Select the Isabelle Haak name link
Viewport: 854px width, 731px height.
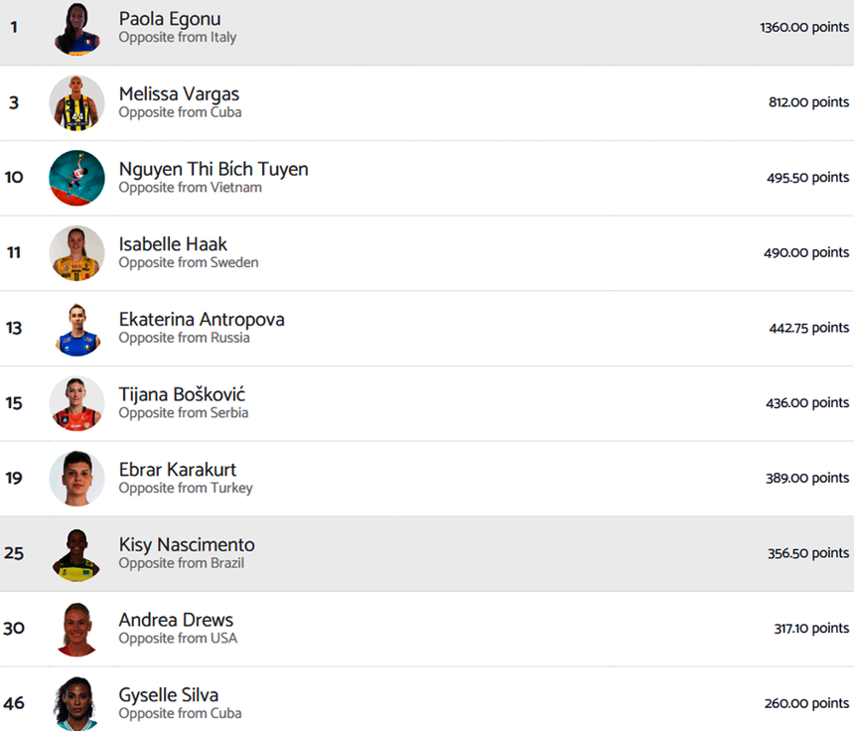[x=173, y=244]
